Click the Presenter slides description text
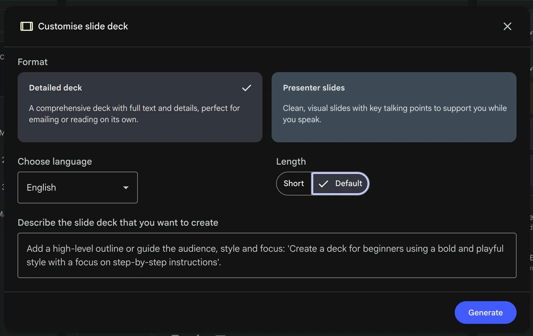This screenshot has width=533, height=336. pos(395,113)
